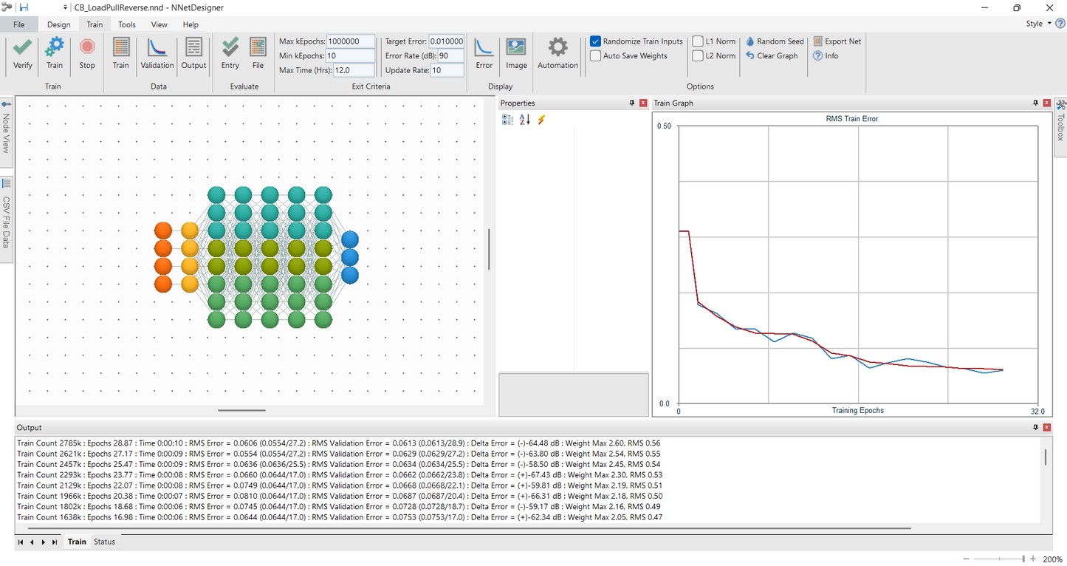Image resolution: width=1067 pixels, height=566 pixels.
Task: Enable the L1 Norm checkbox
Action: pyautogui.click(x=698, y=41)
